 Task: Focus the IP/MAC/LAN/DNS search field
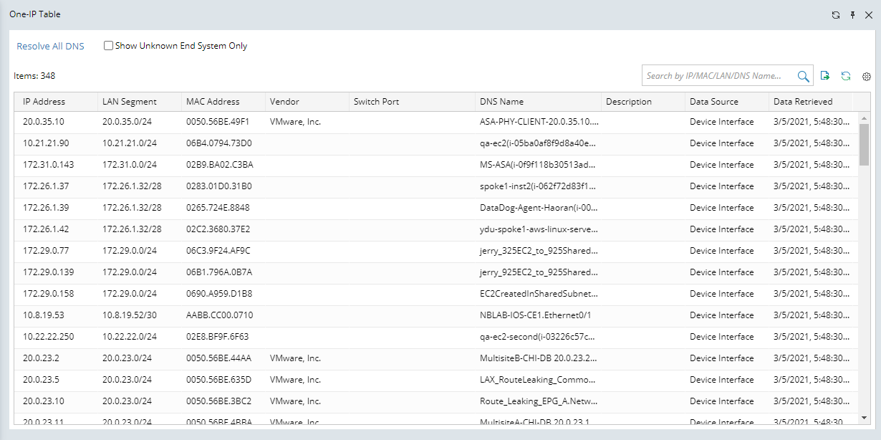tap(719, 76)
